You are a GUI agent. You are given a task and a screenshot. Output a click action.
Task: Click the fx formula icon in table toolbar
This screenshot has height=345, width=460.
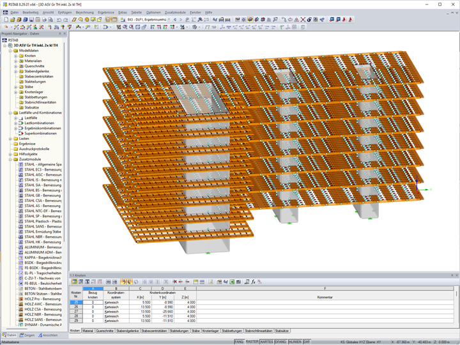point(253,282)
